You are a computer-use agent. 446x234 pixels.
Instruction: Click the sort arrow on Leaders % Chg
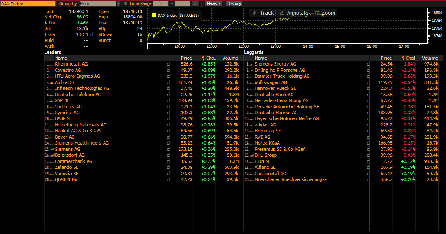tap(215, 58)
